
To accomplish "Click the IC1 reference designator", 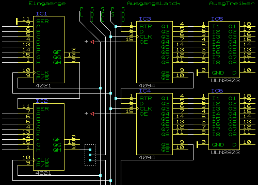I will 41,13.
